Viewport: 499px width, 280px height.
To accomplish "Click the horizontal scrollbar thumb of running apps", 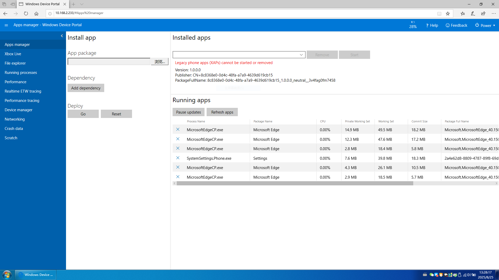I will (x=295, y=183).
